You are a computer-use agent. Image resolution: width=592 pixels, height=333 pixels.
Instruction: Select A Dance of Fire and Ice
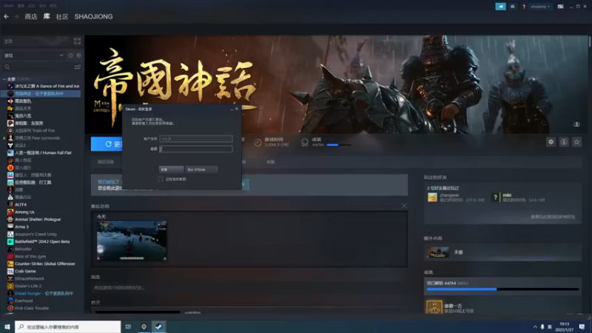point(47,86)
